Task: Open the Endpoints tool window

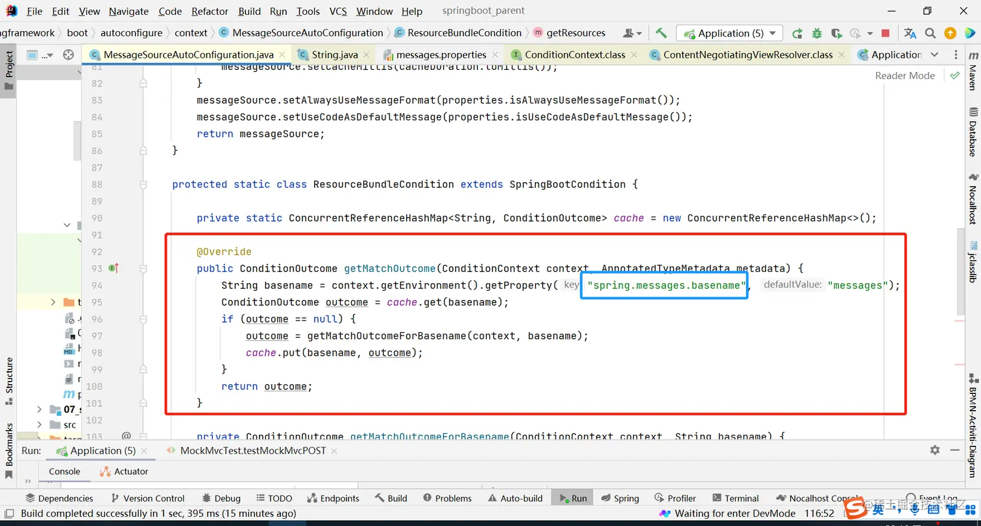Action: (333, 498)
